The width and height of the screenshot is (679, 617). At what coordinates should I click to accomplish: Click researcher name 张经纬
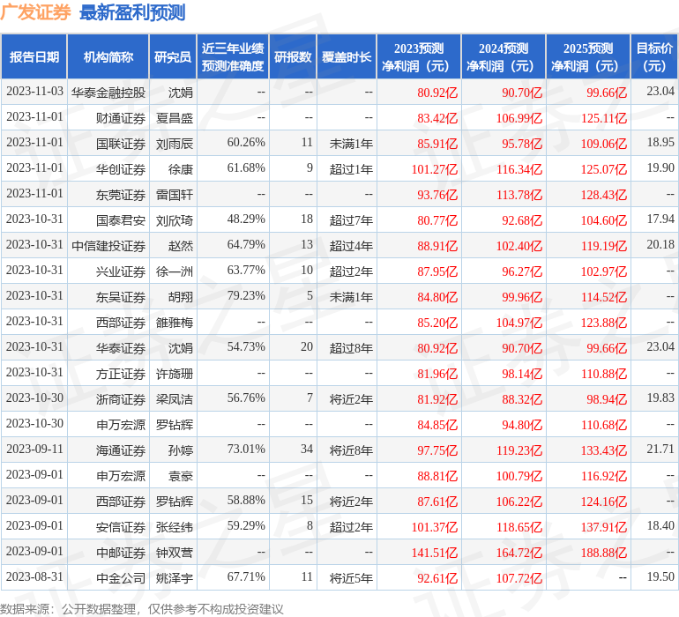(175, 526)
